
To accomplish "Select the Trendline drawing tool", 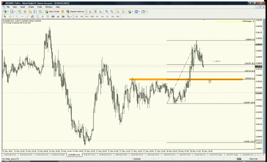I will [x=27, y=17].
